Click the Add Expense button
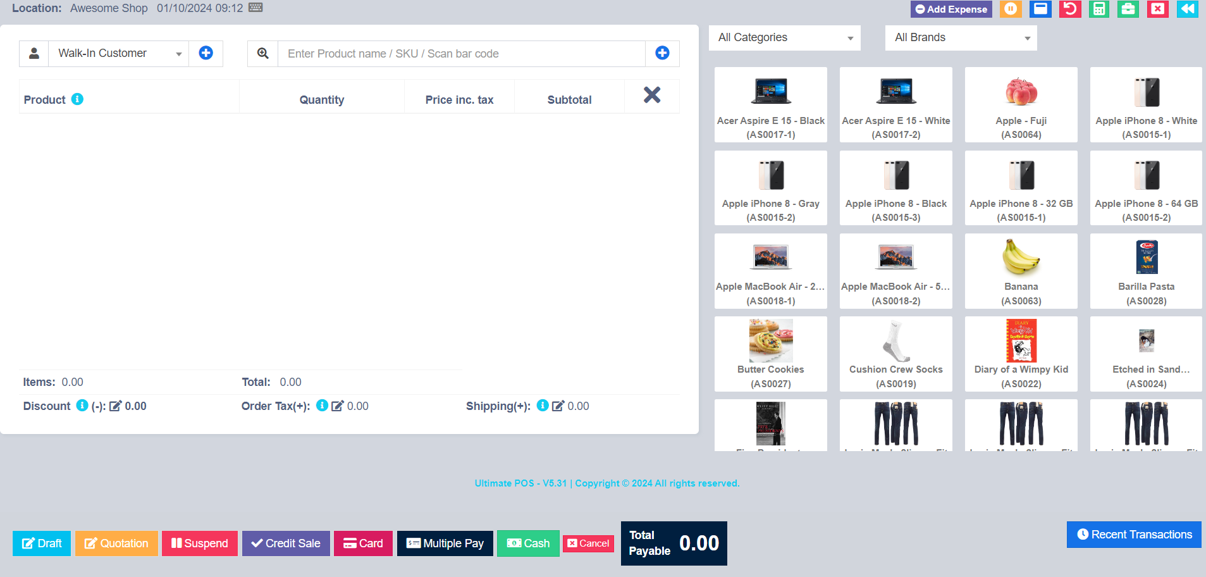 pos(951,9)
